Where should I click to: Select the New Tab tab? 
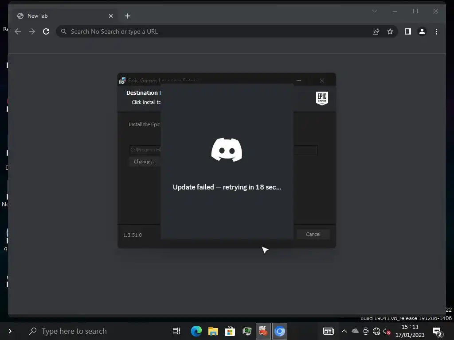coord(65,16)
